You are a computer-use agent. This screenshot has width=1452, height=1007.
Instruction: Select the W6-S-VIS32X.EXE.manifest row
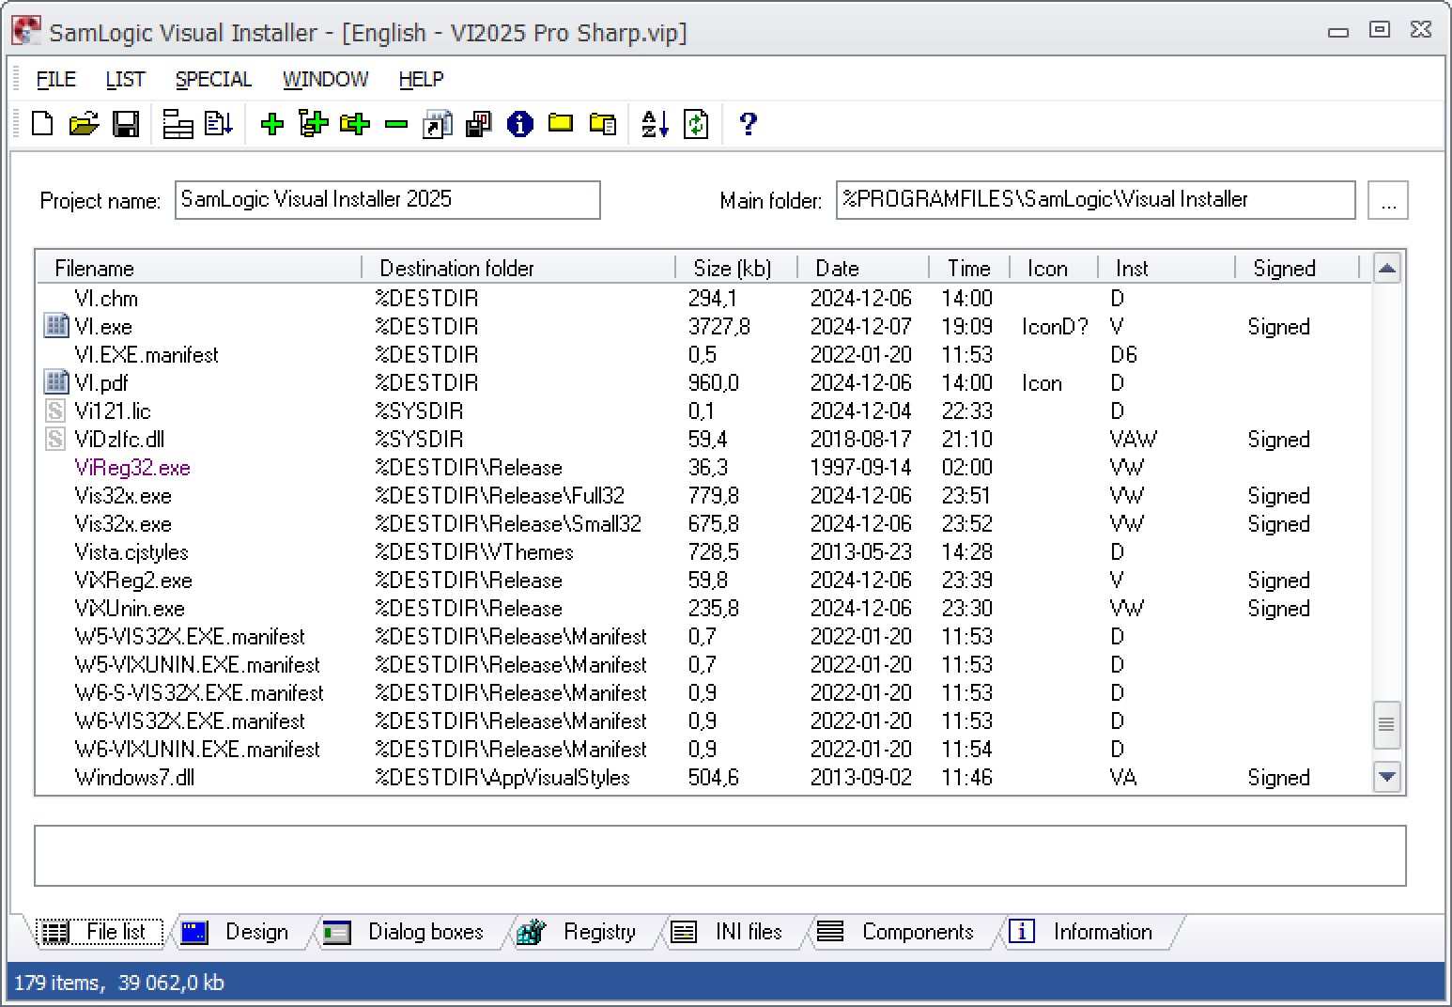tap(704, 692)
